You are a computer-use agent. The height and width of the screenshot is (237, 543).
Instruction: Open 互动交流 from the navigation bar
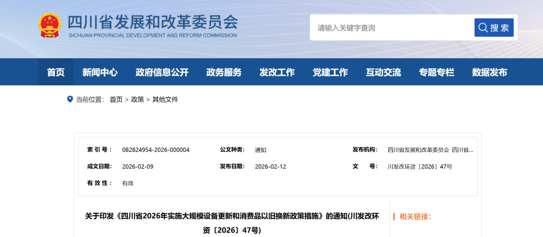384,72
